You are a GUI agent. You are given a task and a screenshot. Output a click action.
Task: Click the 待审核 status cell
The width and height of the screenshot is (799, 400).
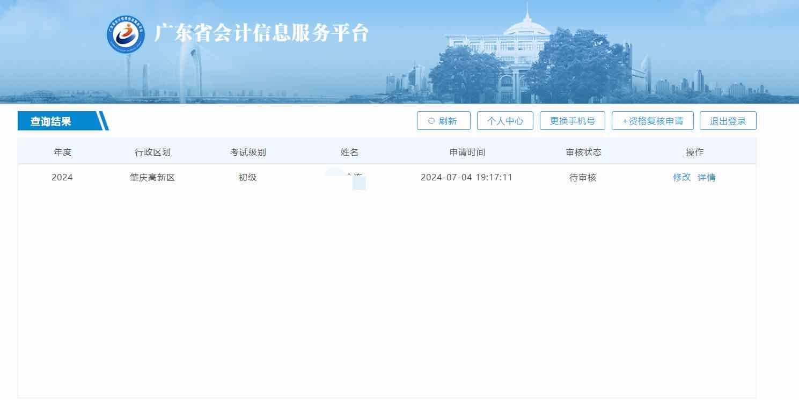583,177
